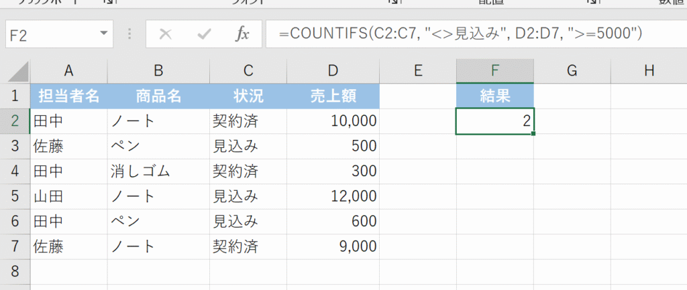
Task: Click cell with 500 sales amount
Action: click(x=333, y=146)
